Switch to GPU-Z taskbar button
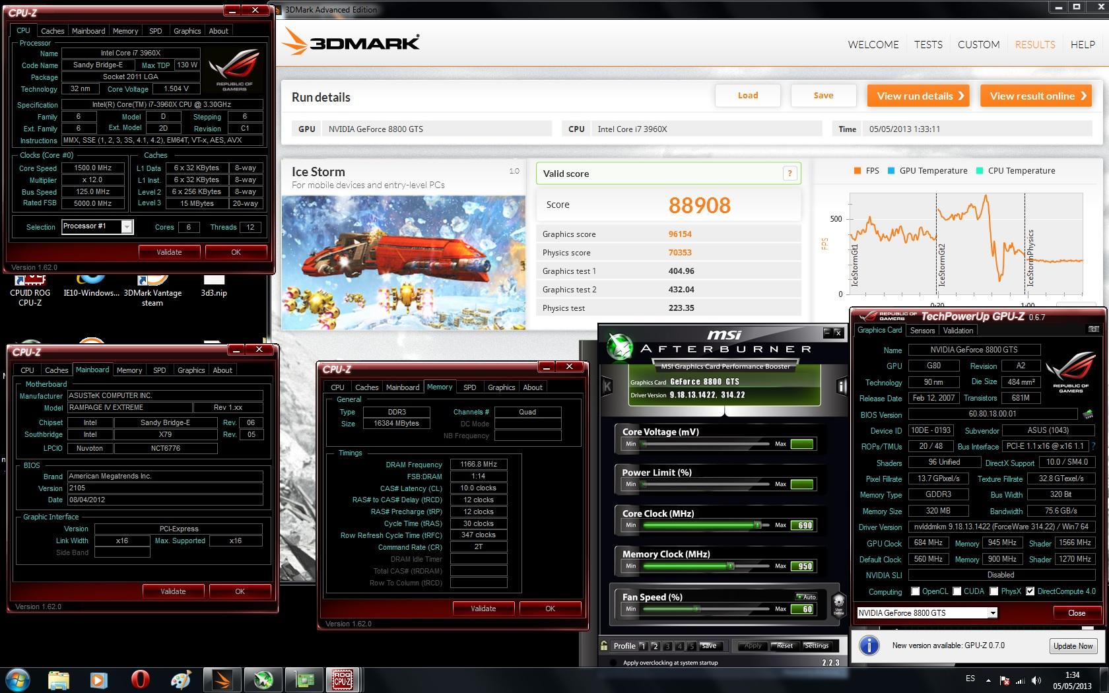The height and width of the screenshot is (693, 1109). coord(304,680)
